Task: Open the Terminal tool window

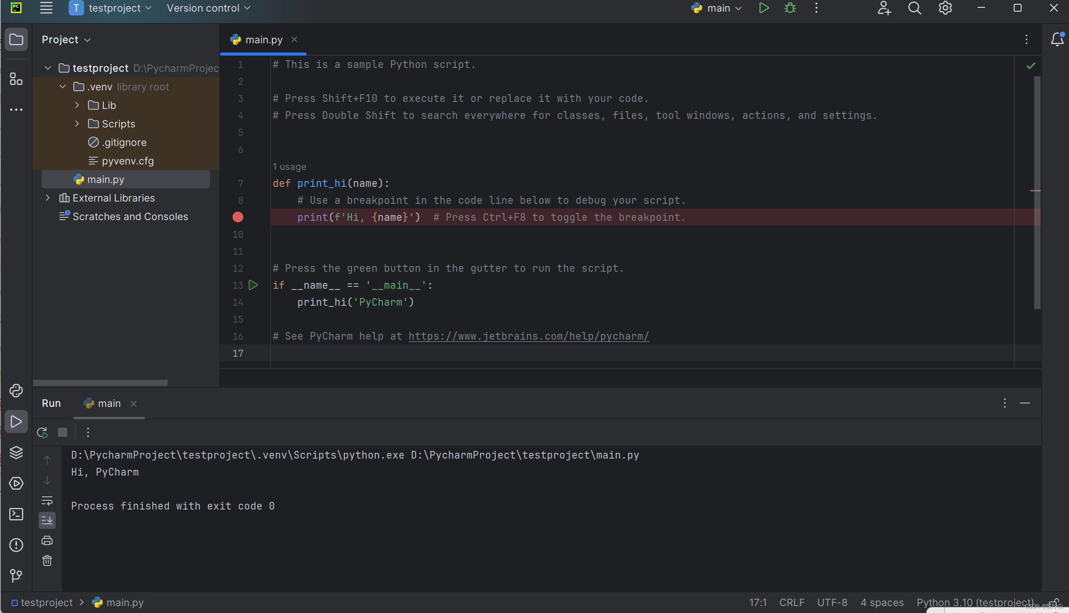Action: pos(16,514)
